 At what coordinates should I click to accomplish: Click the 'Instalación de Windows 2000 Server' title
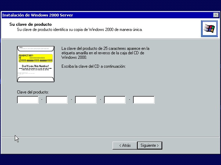point(38,15)
